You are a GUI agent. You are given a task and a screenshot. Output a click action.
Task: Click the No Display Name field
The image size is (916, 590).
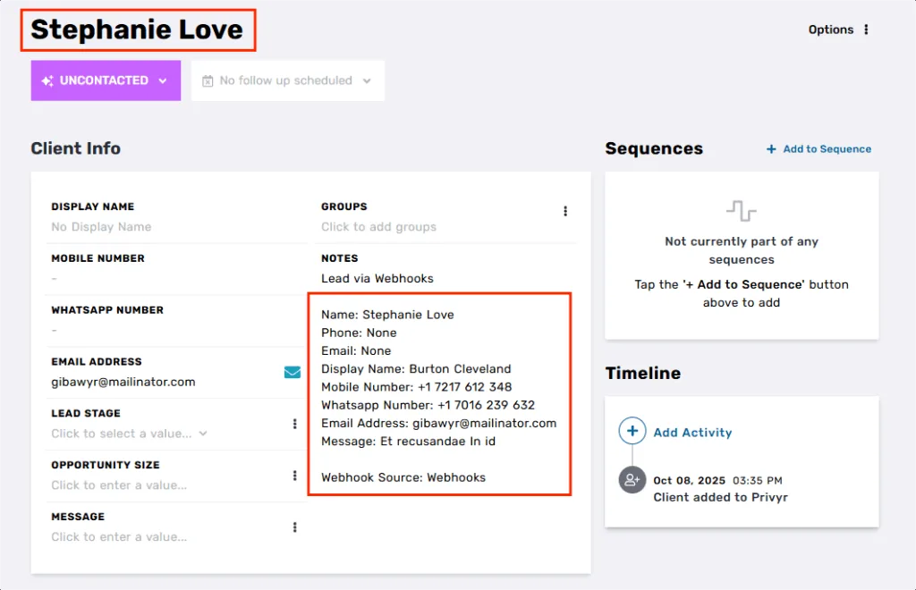pos(101,227)
